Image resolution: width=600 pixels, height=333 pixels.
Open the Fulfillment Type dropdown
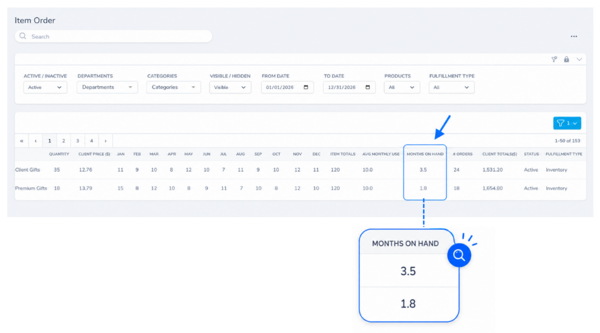tap(452, 87)
